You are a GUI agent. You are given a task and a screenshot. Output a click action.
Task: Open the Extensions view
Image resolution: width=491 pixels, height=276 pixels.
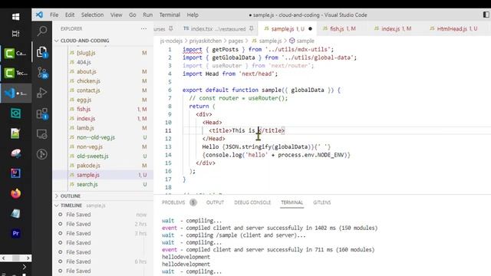tap(42, 113)
